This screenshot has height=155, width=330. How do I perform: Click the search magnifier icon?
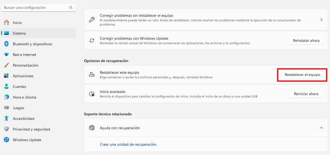tap(71, 8)
